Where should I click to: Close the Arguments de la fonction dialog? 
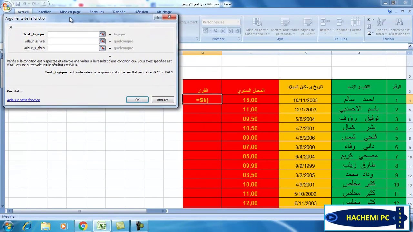[169, 17]
